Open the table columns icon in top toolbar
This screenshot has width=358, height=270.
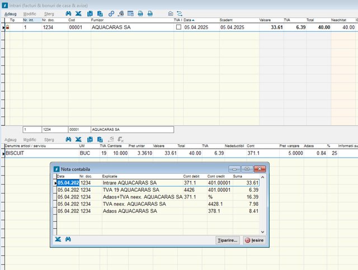[x=130, y=13]
